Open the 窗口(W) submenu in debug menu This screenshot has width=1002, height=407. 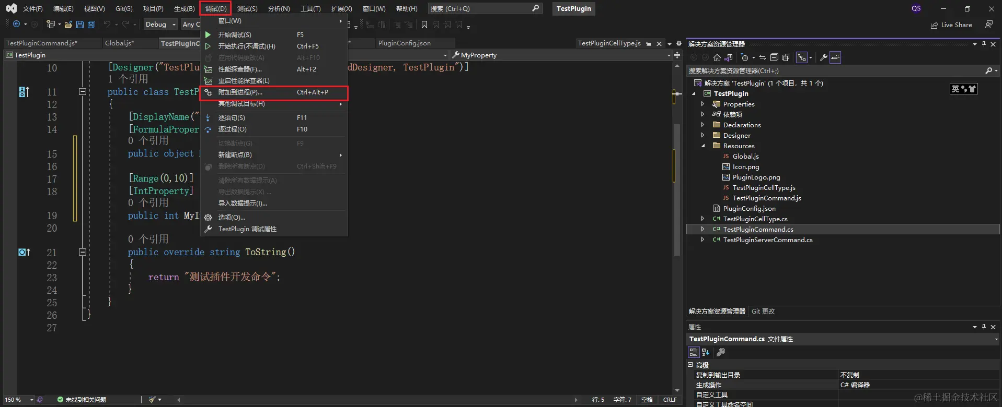pos(274,21)
